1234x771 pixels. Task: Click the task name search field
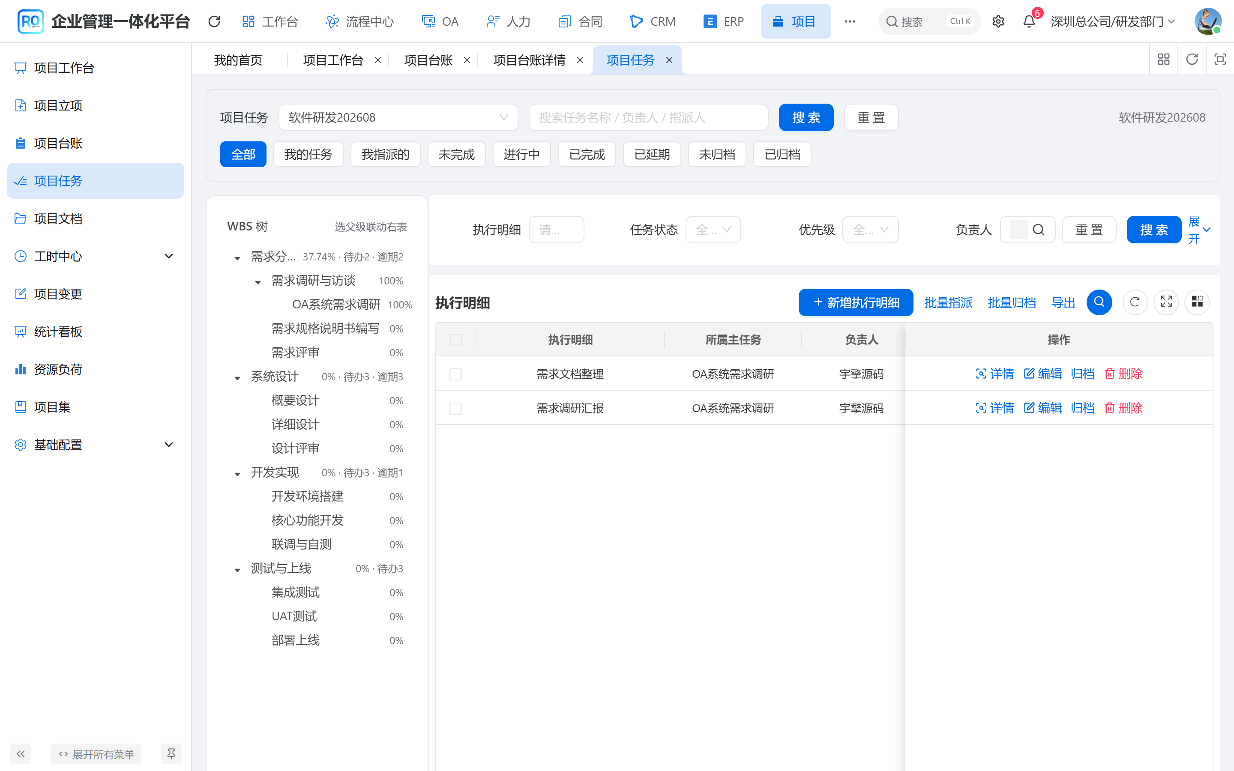[648, 118]
